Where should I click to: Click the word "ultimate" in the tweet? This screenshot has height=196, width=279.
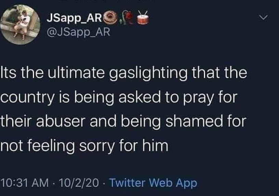point(76,73)
